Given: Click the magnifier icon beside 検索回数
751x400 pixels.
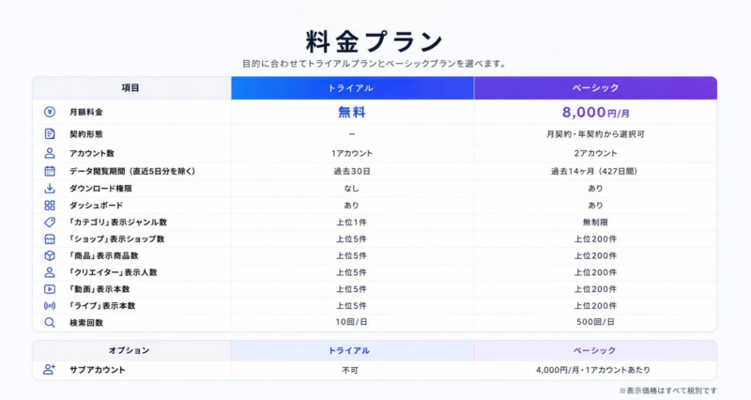Looking at the screenshot, I should tap(50, 322).
